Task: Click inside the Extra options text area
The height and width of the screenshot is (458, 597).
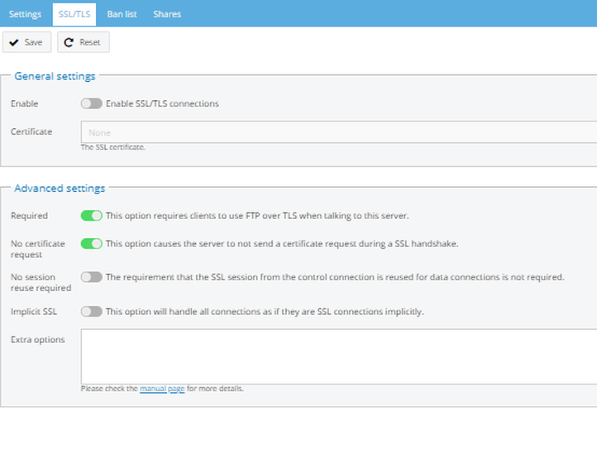Action: coord(339,357)
